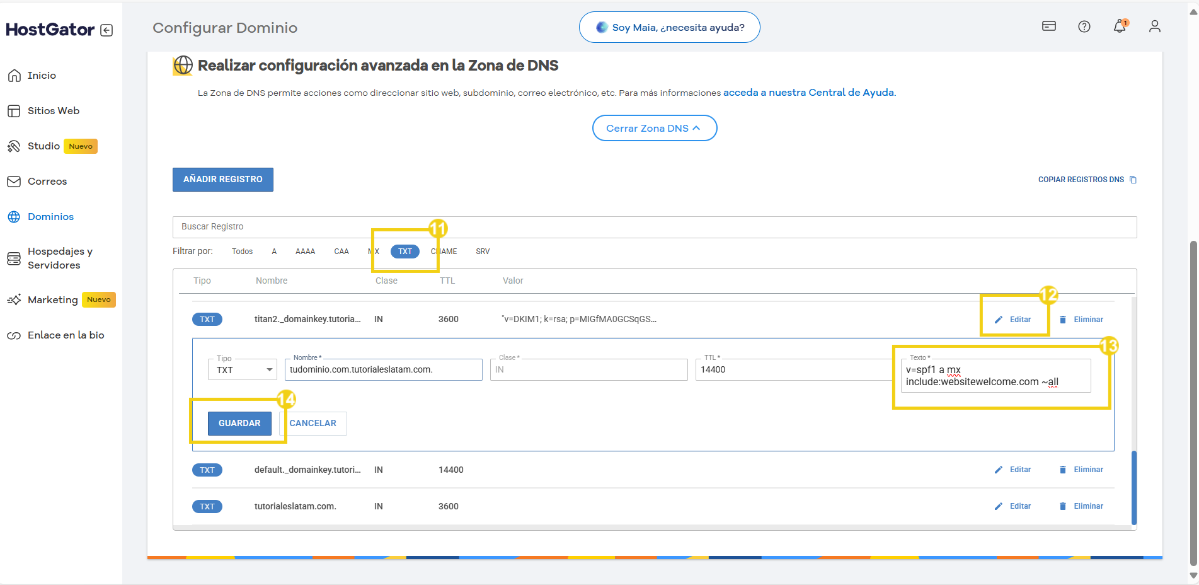Open Correos in the sidebar

click(x=47, y=182)
